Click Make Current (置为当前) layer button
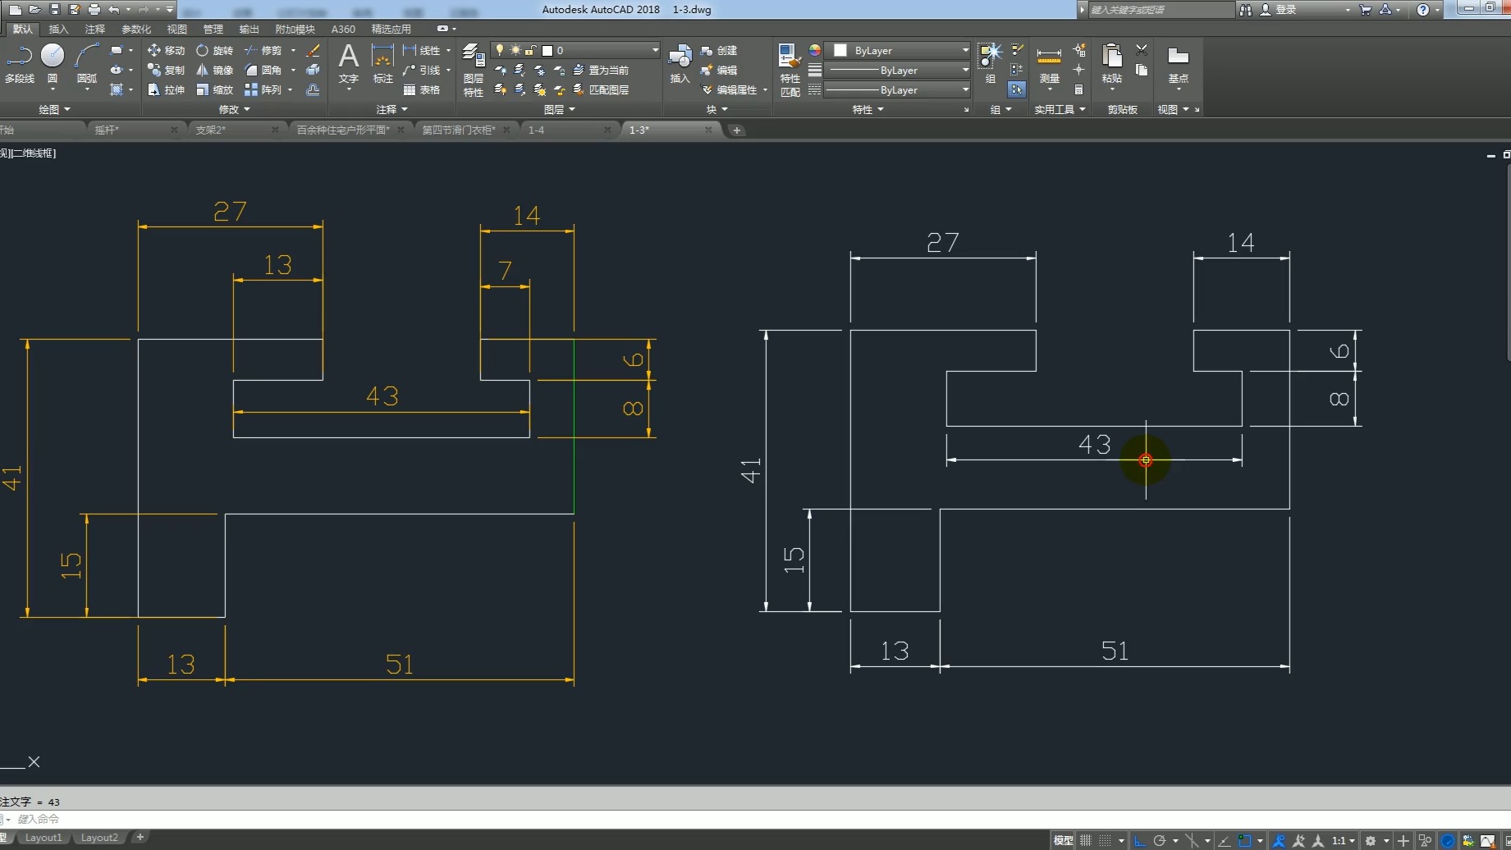 point(601,71)
